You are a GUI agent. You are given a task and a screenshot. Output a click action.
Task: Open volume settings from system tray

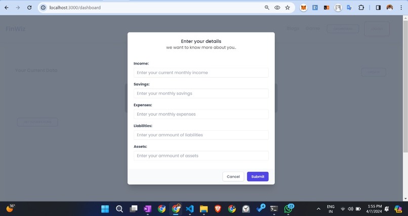coord(350,209)
